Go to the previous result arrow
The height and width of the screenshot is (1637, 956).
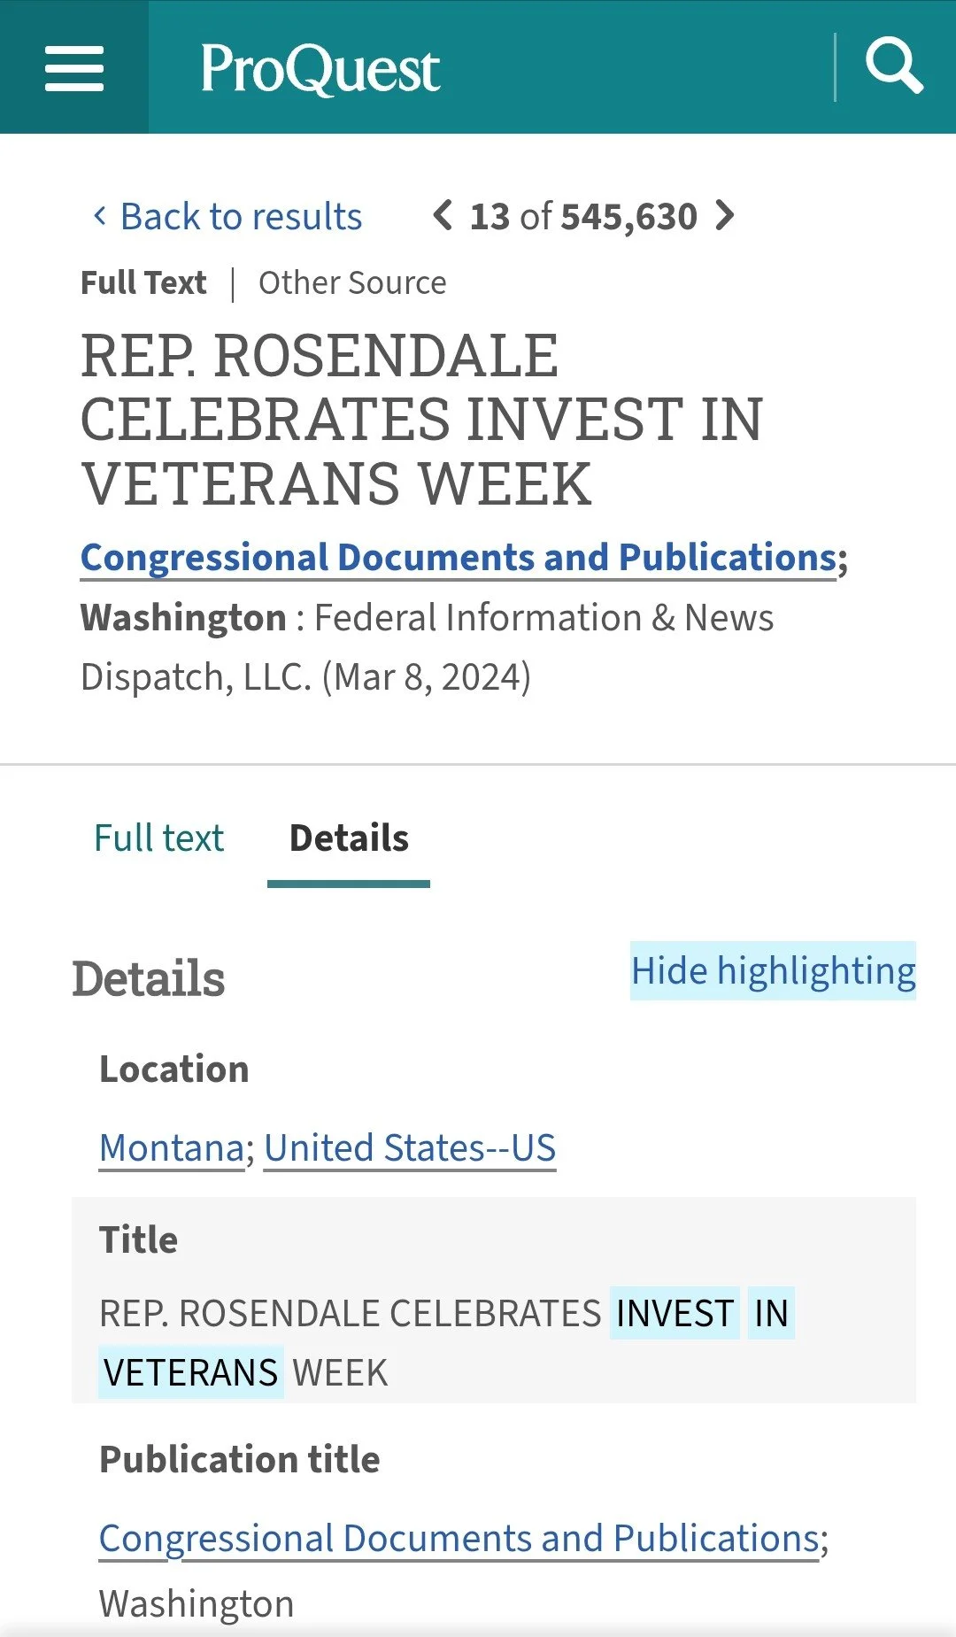point(443,215)
